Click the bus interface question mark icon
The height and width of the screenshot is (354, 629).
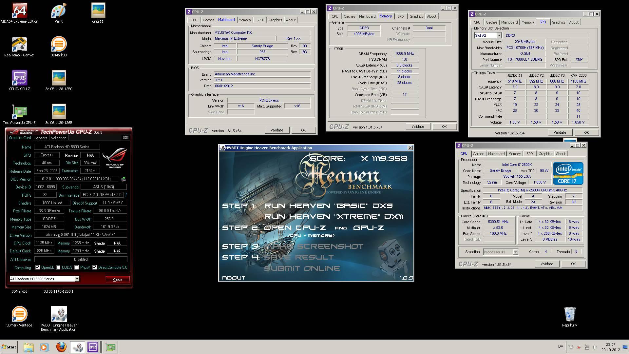coord(126,195)
